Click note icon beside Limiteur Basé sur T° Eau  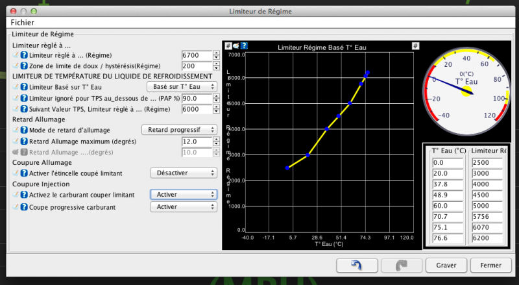[x=16, y=87]
